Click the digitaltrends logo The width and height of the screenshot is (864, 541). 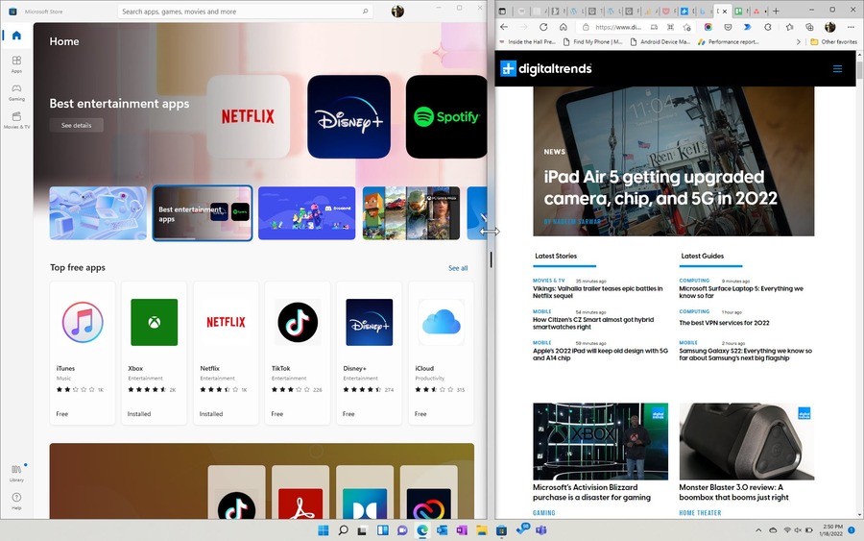pos(545,68)
